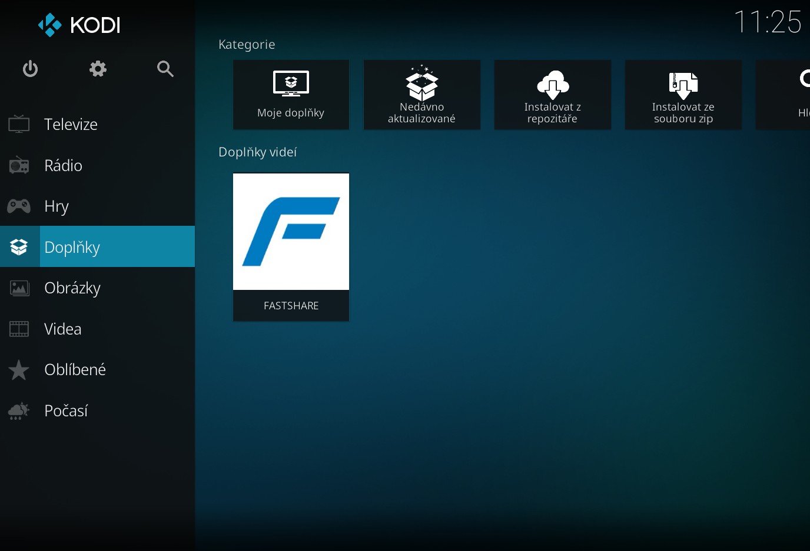Click the Oblíbené star icon
The width and height of the screenshot is (810, 551).
click(19, 369)
